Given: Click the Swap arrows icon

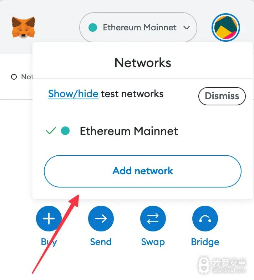Looking at the screenshot, I should (153, 219).
